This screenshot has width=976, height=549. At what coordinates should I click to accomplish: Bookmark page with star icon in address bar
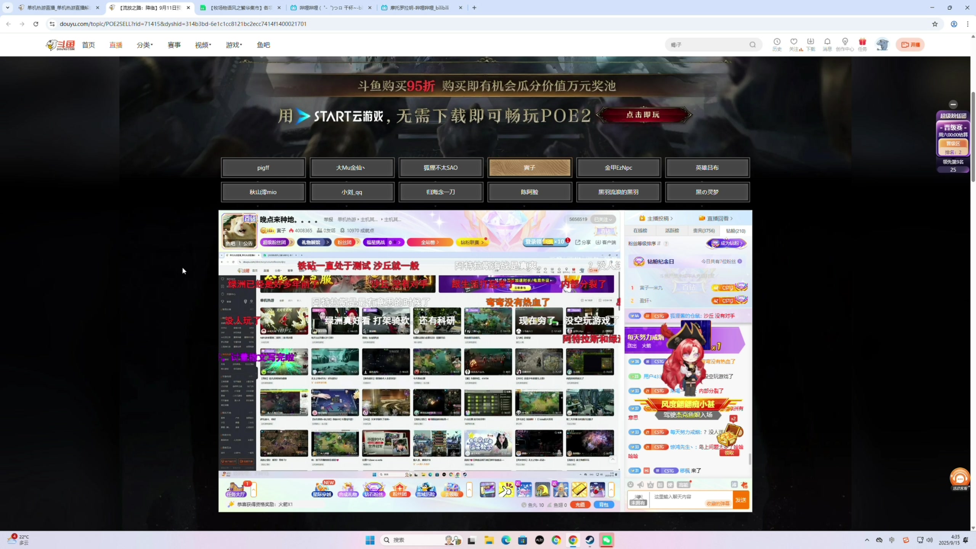[935, 24]
